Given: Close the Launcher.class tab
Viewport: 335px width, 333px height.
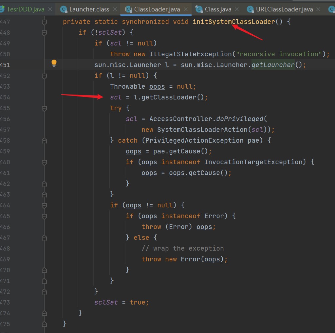Looking at the screenshot, I should tap(115, 9).
